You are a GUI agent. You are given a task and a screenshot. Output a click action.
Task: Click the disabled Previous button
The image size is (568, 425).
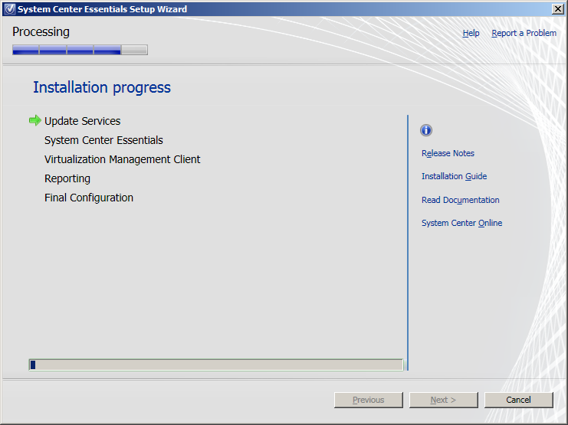point(369,400)
